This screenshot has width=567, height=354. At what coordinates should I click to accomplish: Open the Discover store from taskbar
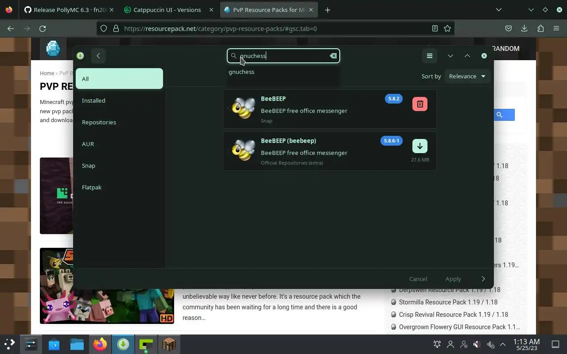[54, 344]
